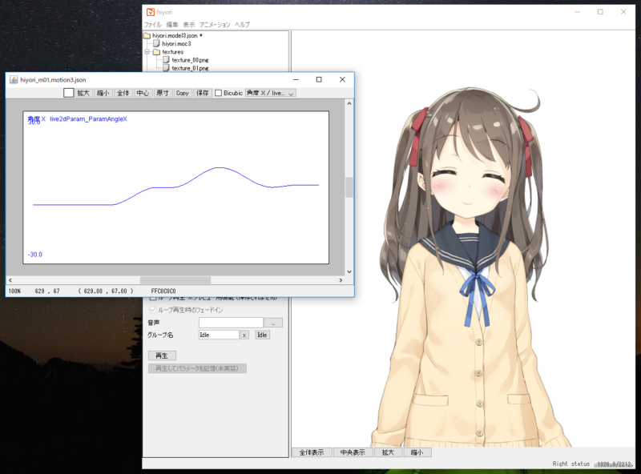Click the white color swatch in graph toolbar
The height and width of the screenshot is (474, 641).
tap(68, 93)
